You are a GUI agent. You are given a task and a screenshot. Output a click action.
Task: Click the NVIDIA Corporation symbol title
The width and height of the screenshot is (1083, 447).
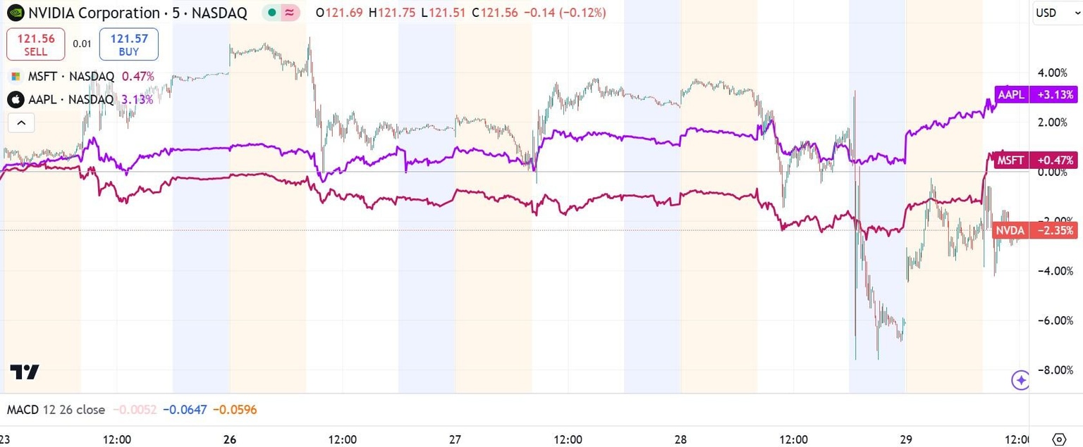(x=94, y=13)
